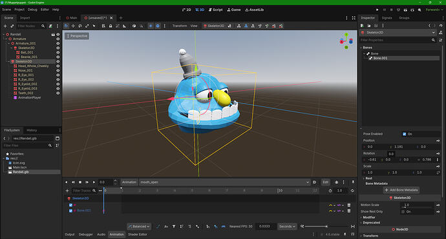Switch to the AssetLib workspace

pyautogui.click(x=254, y=10)
